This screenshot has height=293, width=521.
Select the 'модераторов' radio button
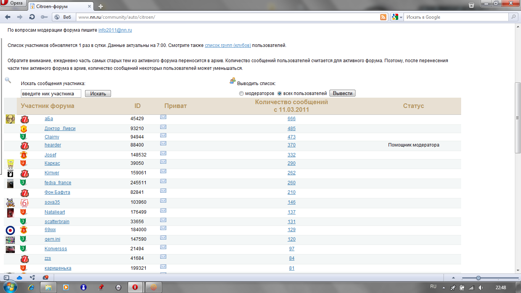click(x=241, y=93)
